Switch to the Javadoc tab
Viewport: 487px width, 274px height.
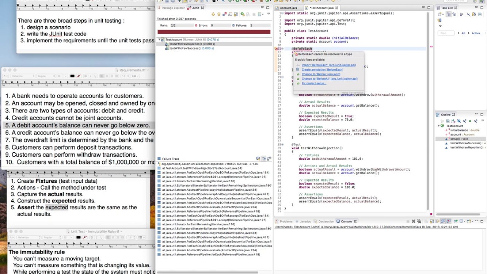(x=305, y=221)
